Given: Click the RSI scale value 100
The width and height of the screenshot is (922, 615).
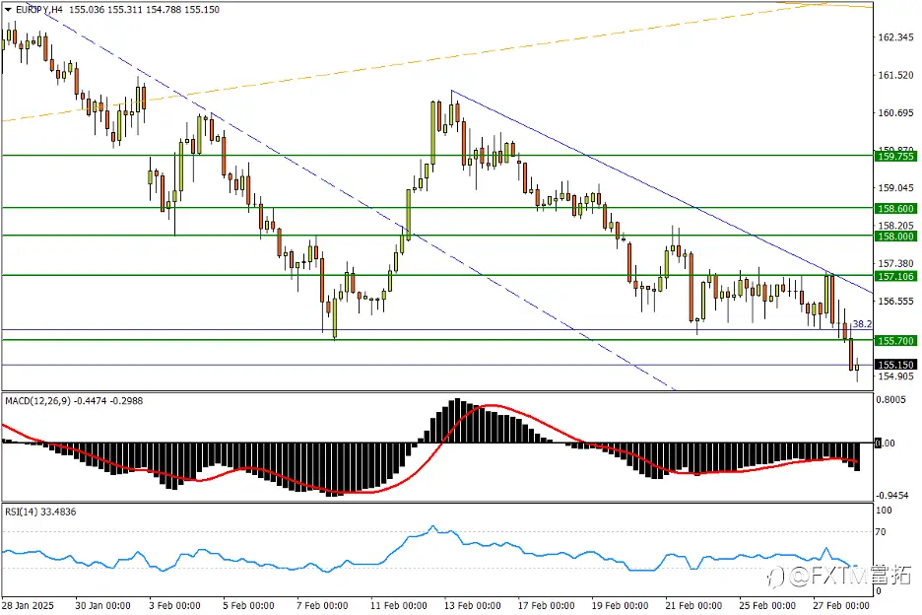Looking at the screenshot, I should [x=884, y=511].
